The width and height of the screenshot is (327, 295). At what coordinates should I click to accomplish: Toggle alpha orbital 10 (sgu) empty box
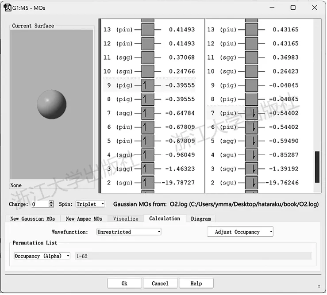[148, 71]
